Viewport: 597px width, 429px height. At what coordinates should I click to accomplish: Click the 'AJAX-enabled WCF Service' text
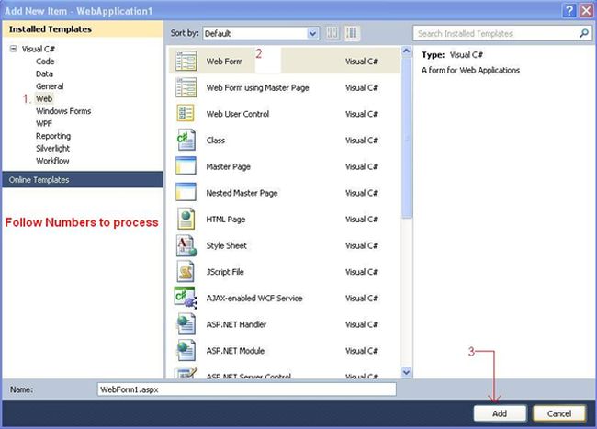point(254,298)
